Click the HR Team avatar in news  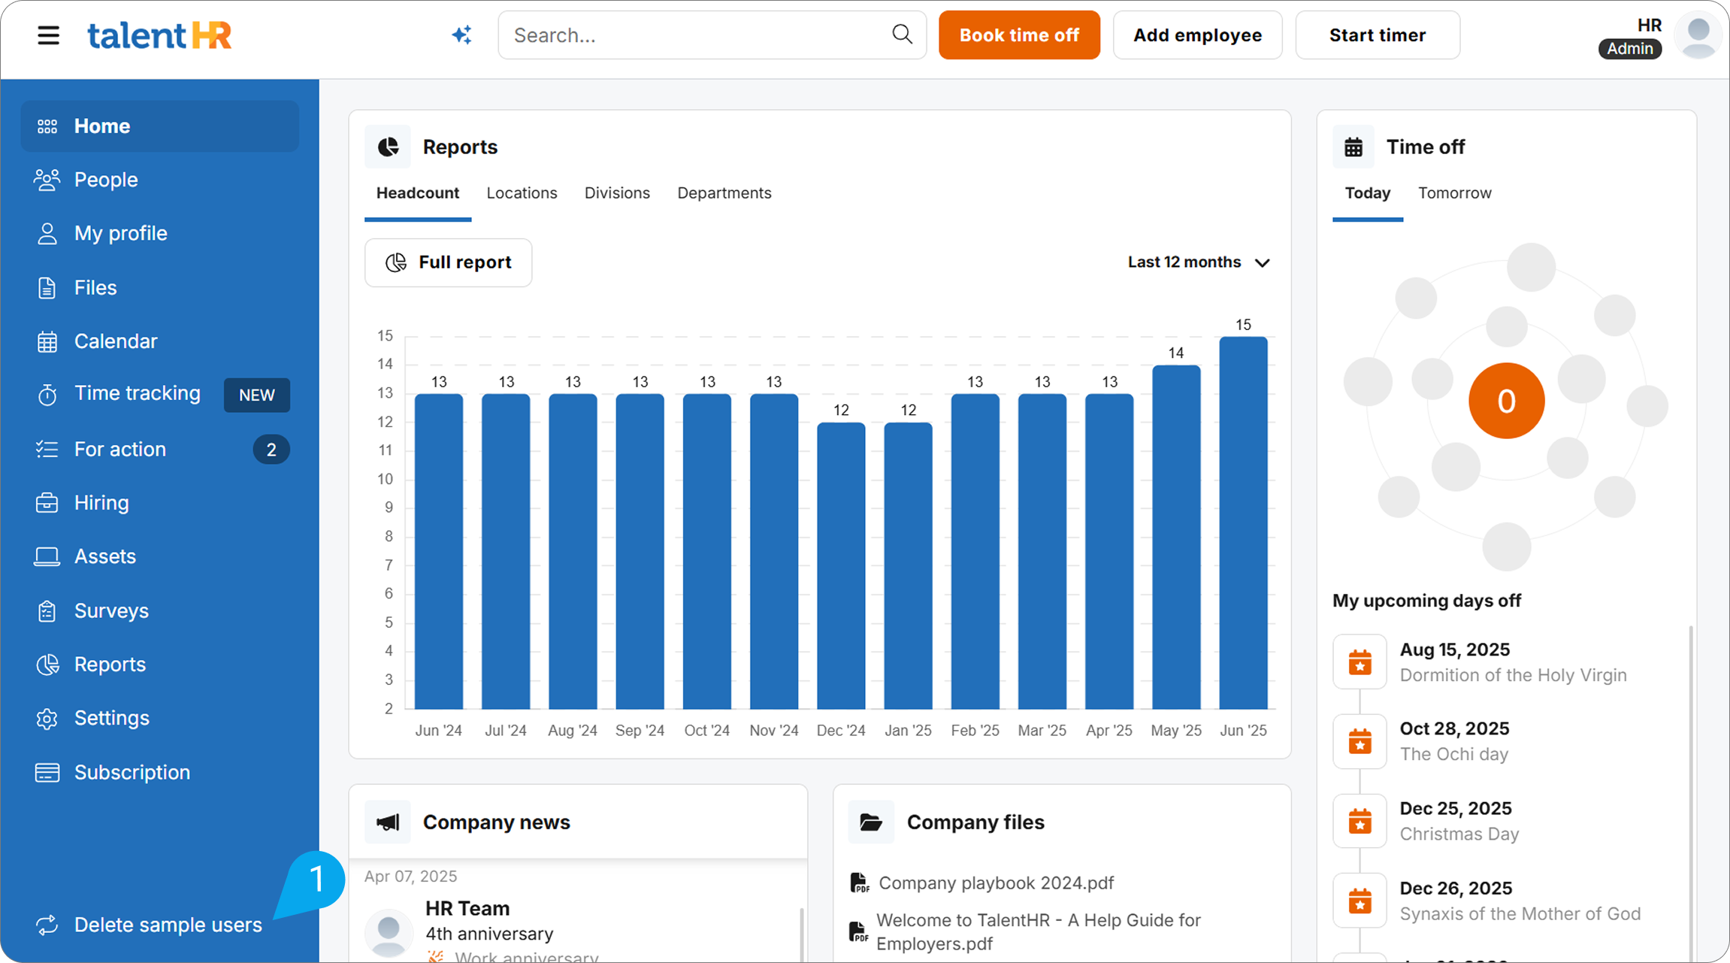389,932
